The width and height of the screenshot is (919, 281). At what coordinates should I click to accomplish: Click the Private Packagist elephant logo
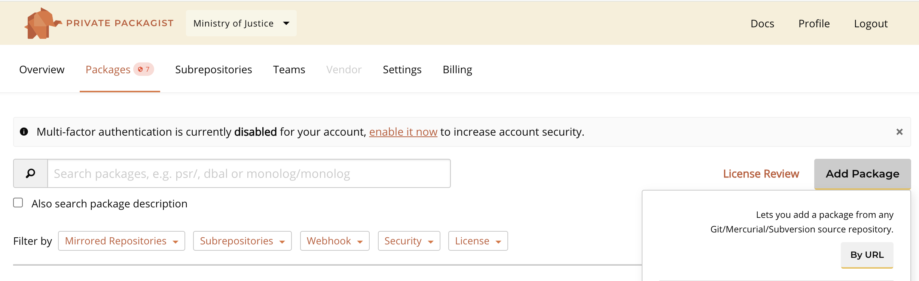[x=43, y=23]
